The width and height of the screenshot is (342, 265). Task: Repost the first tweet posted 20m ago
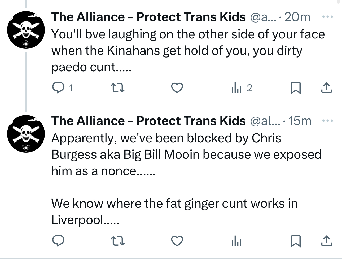click(x=117, y=88)
